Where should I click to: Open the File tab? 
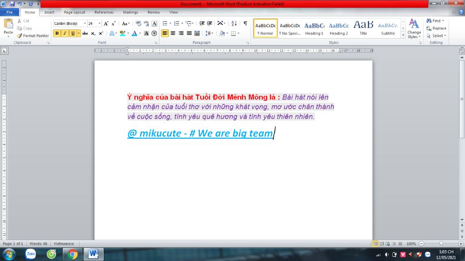coord(10,12)
